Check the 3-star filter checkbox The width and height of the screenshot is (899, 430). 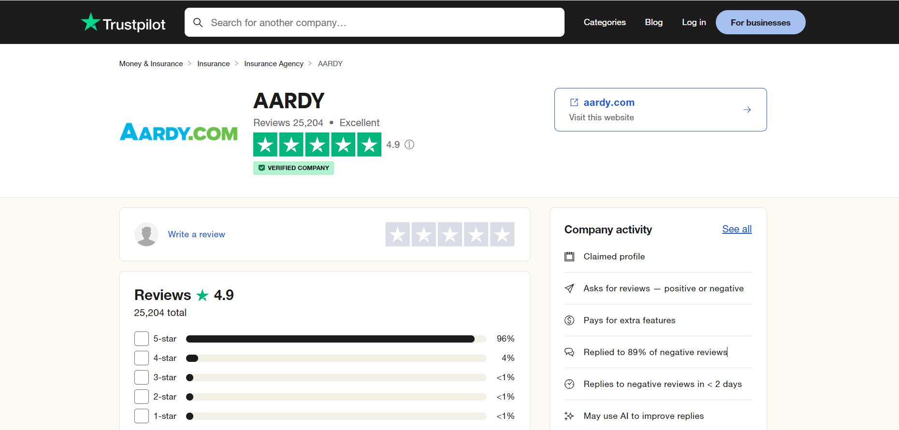point(142,377)
